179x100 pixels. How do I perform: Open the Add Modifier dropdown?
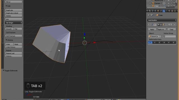pyautogui.click(x=162, y=20)
